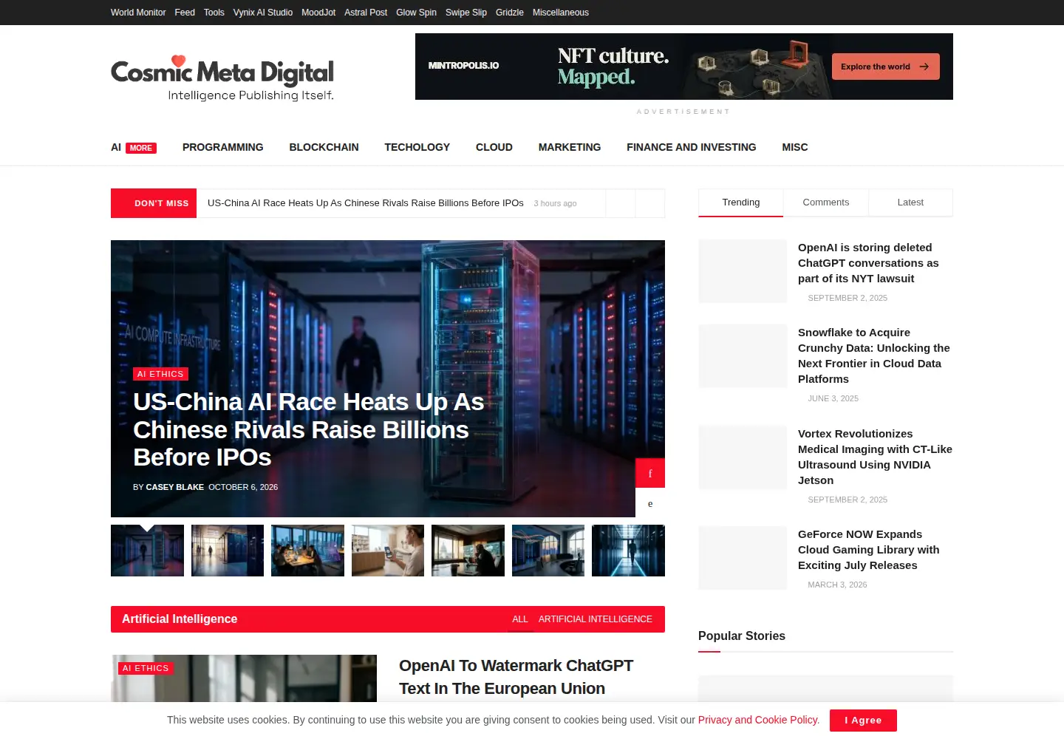Select seventh thumbnail blue corridor figure
This screenshot has height=739, width=1064.
[628, 551]
